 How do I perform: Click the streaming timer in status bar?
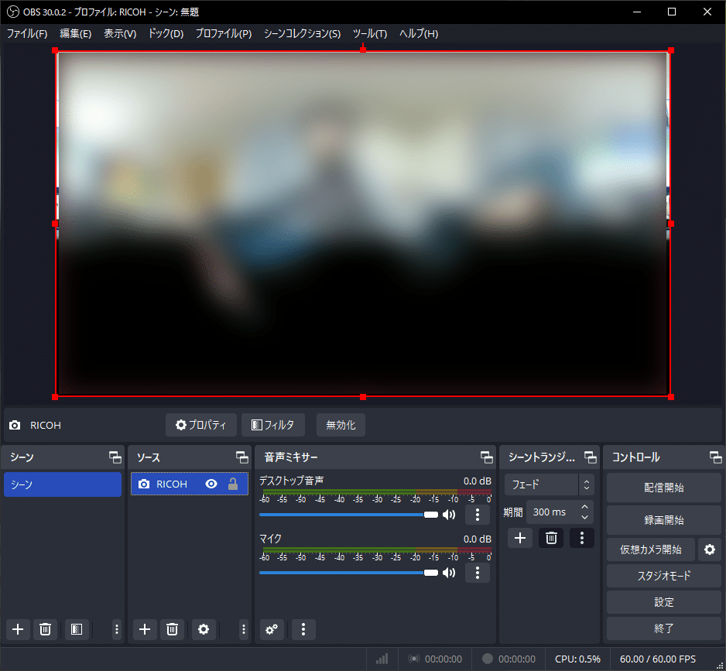[x=443, y=659]
